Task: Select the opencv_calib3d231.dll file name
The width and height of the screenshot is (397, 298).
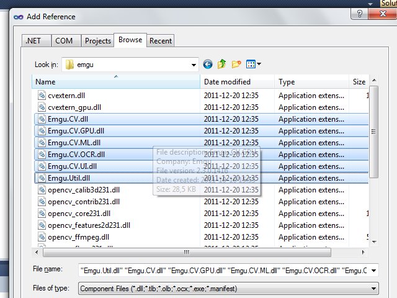Action: pyautogui.click(x=84, y=190)
